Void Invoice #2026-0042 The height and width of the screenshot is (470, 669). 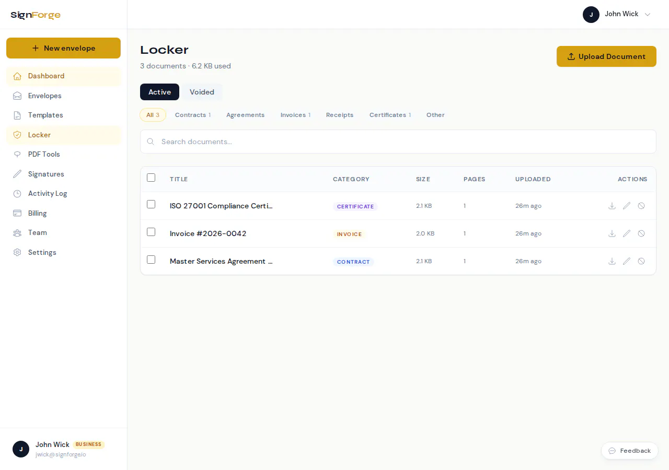point(641,233)
